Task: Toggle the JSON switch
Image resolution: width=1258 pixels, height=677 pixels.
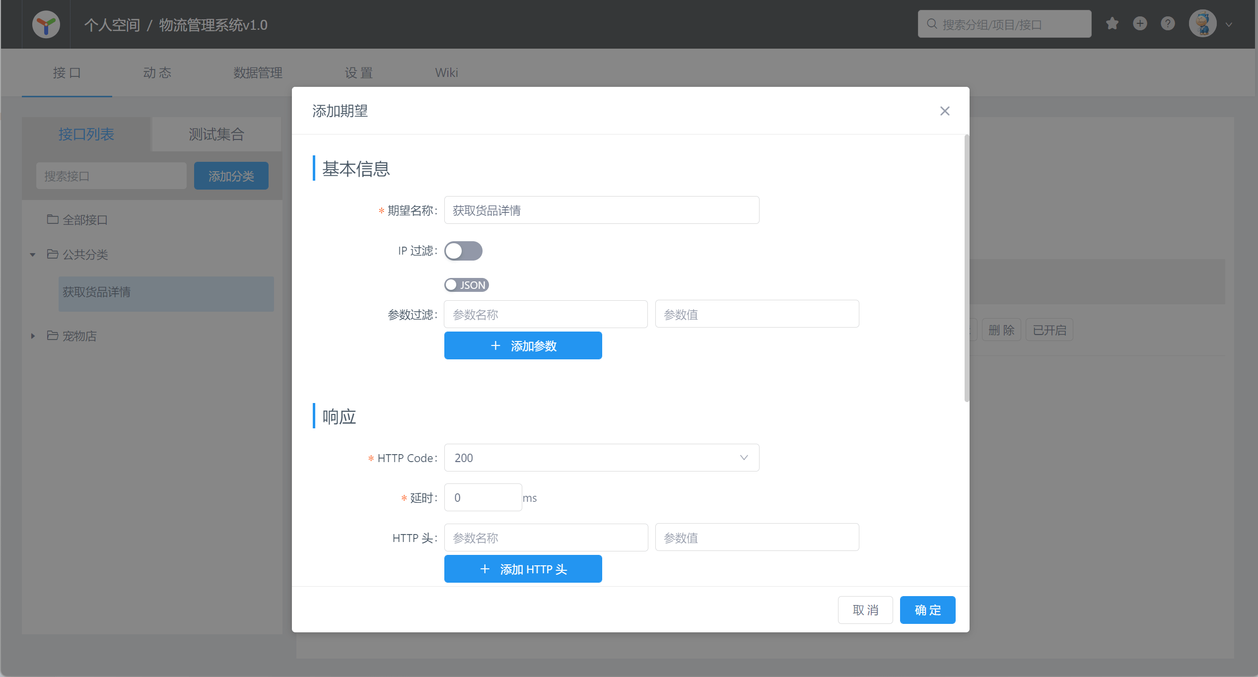Action: (x=466, y=284)
